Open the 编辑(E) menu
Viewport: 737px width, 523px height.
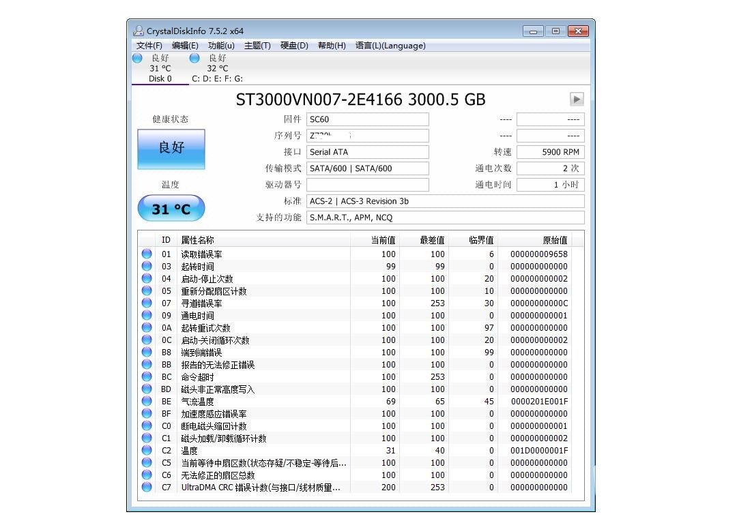pos(185,46)
